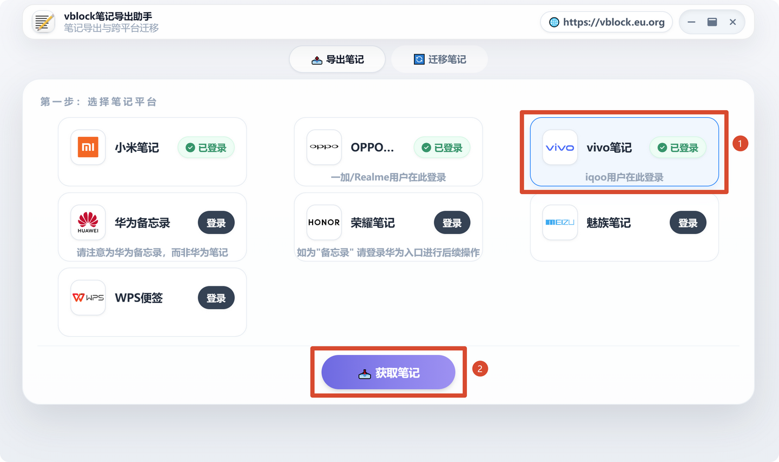
Task: Click the iqoo用户在此登录 hint text
Action: pyautogui.click(x=624, y=177)
